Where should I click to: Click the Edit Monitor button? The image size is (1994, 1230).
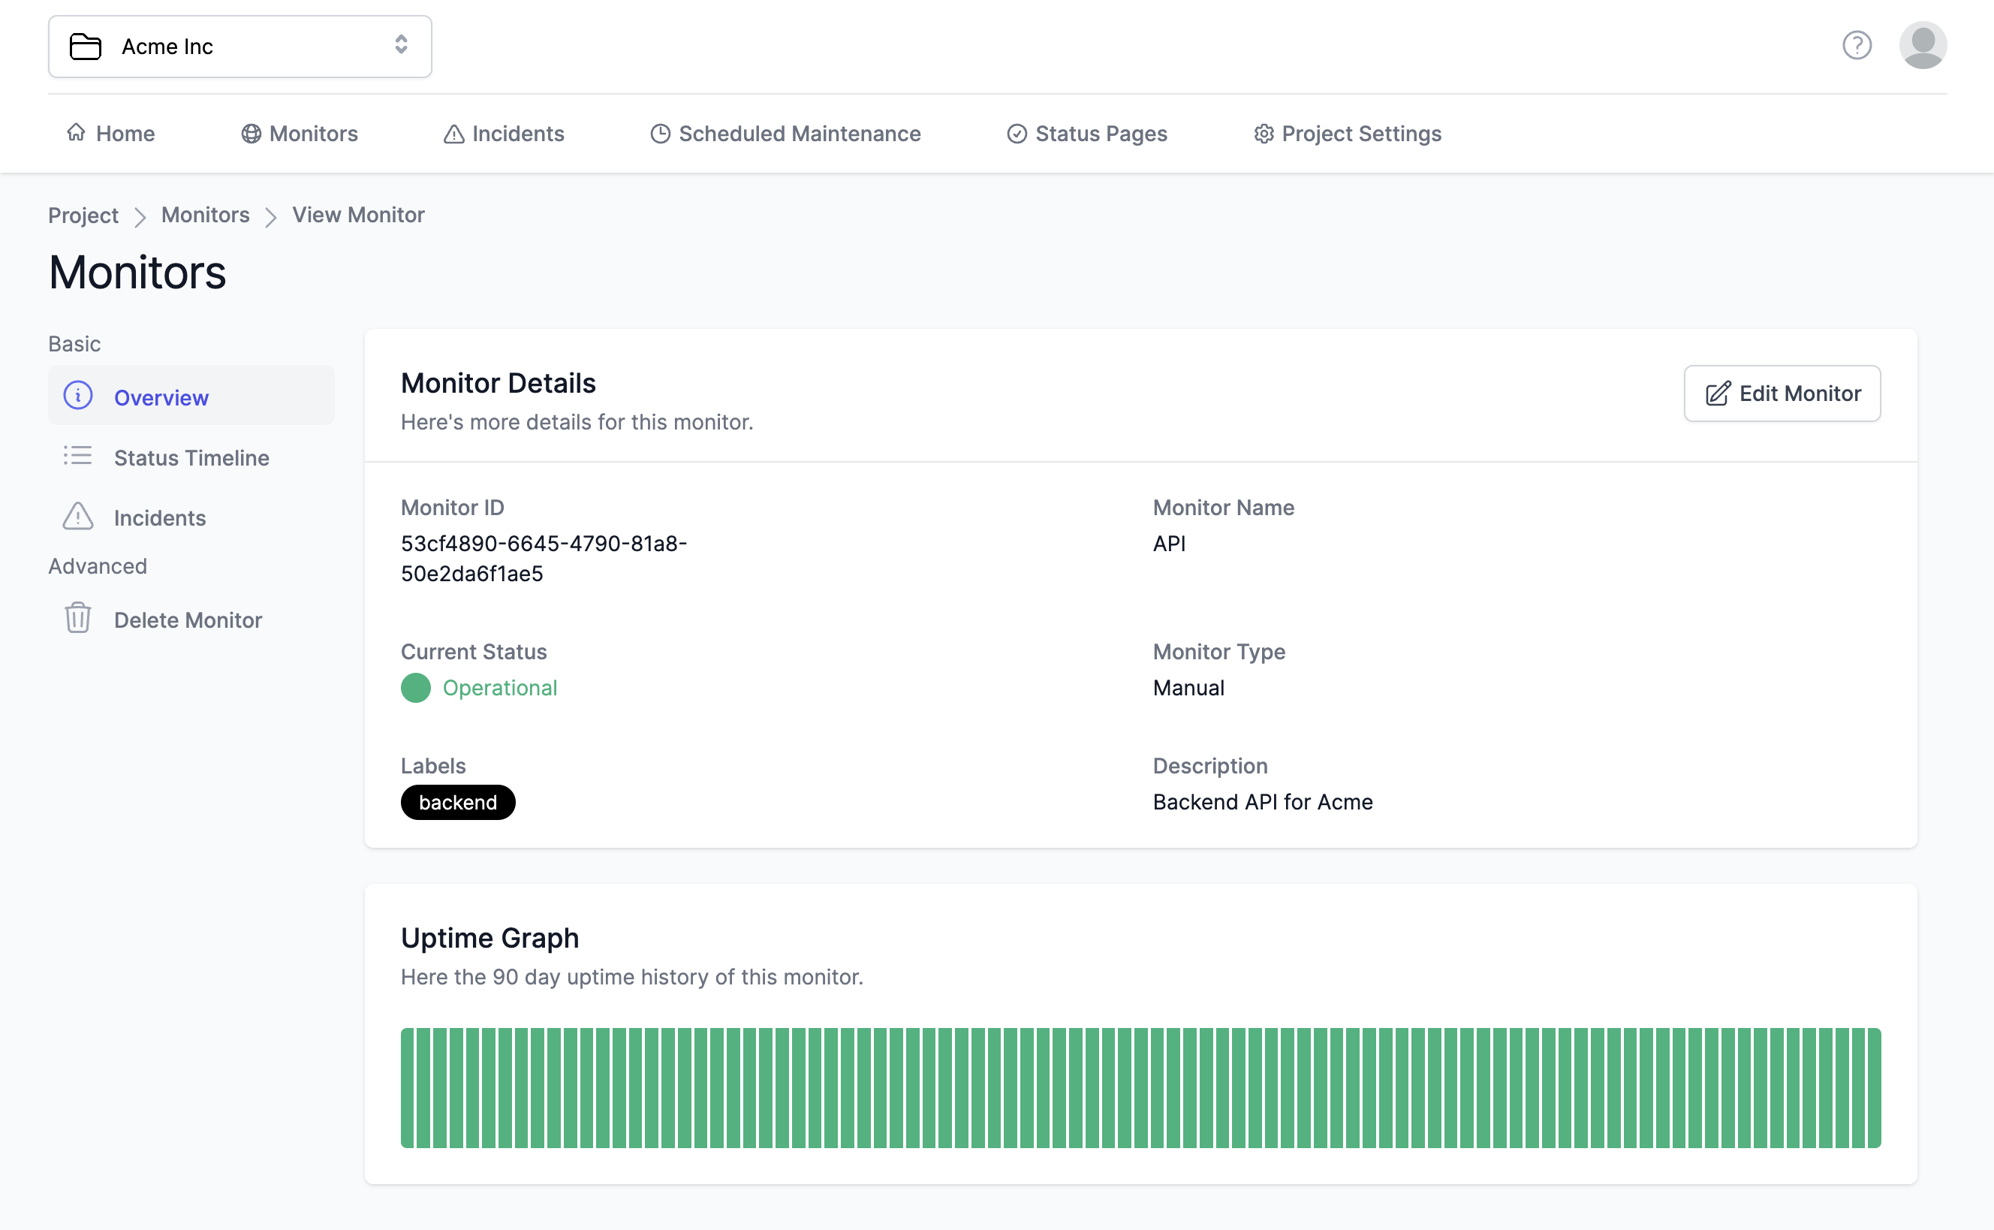[1782, 393]
